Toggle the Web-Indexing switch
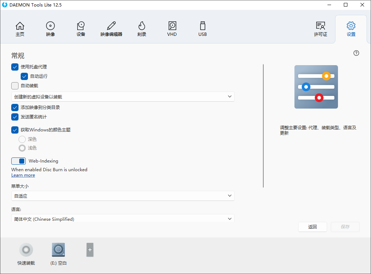371x274 pixels. (x=18, y=161)
